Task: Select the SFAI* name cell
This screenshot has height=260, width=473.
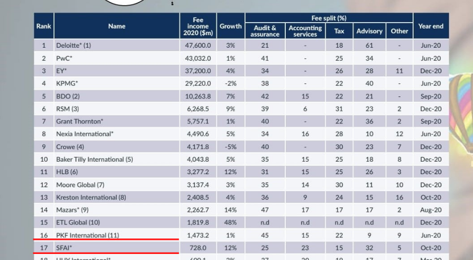Action: (117, 247)
